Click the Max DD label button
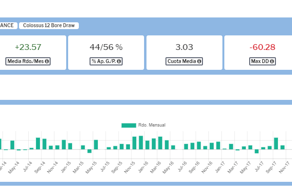Screen dimensions: 292x192 pos(262,61)
